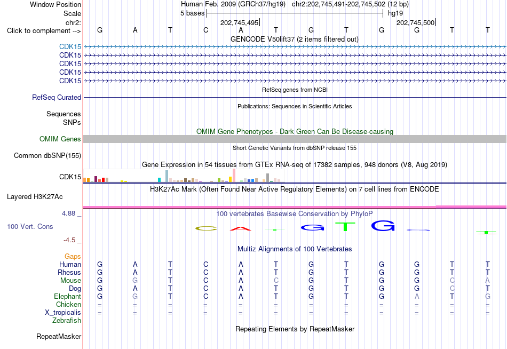The image size is (507, 349).
Task: Click the hg19 label beside scale bar
Action: 395,13
